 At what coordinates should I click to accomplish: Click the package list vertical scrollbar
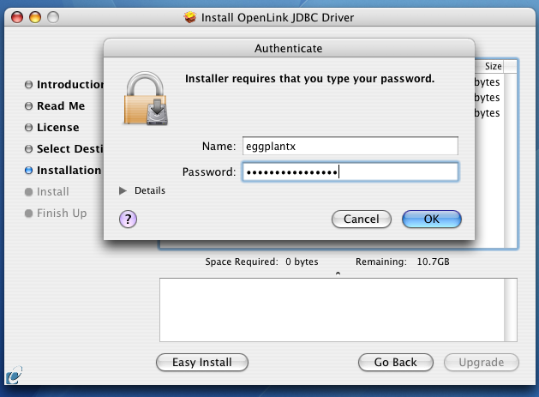(x=511, y=160)
